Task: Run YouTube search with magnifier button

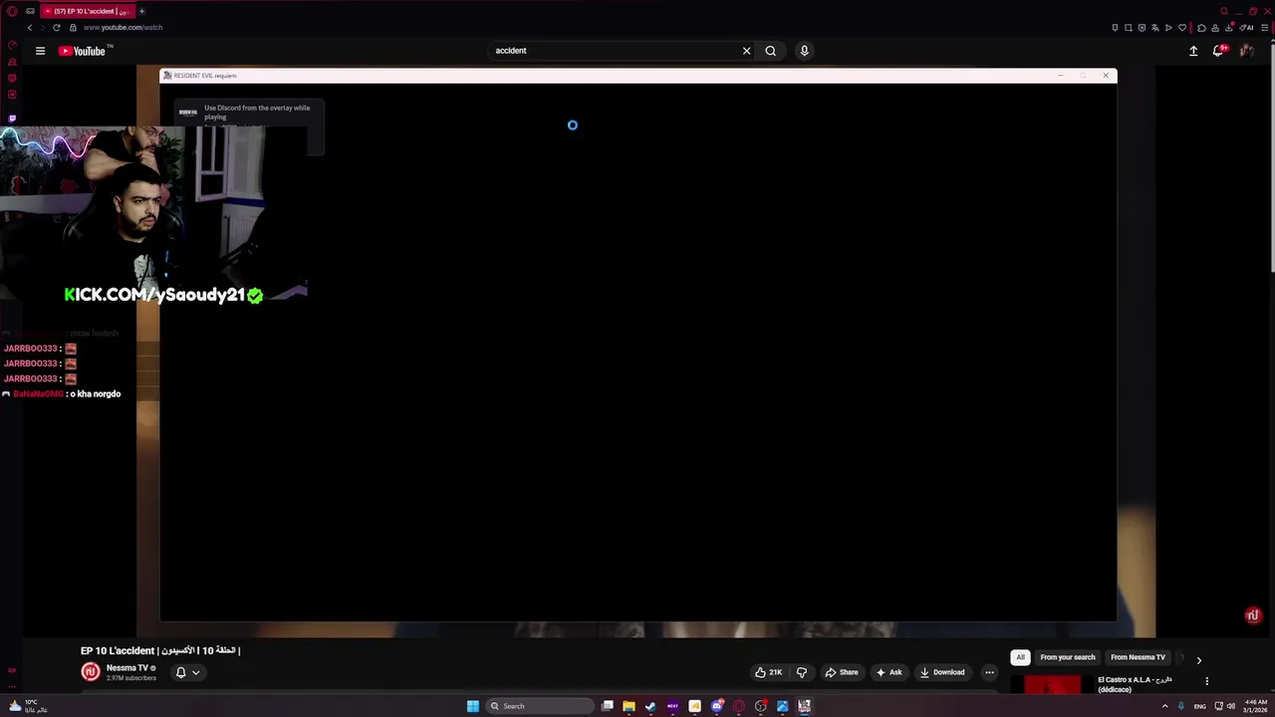Action: pos(770,51)
